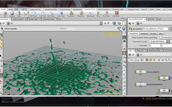Open the no cam camera dropdown
The width and height of the screenshot is (172, 107).
[116, 33]
